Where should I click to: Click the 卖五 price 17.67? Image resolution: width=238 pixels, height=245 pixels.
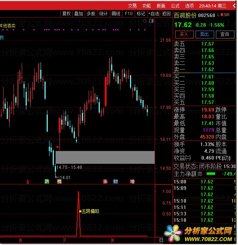pos(208,44)
